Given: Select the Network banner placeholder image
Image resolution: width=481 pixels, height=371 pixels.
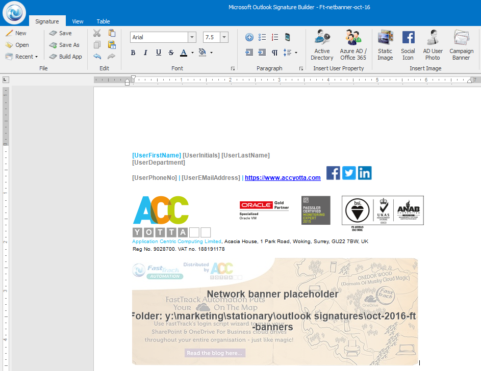Looking at the screenshot, I should (275, 311).
